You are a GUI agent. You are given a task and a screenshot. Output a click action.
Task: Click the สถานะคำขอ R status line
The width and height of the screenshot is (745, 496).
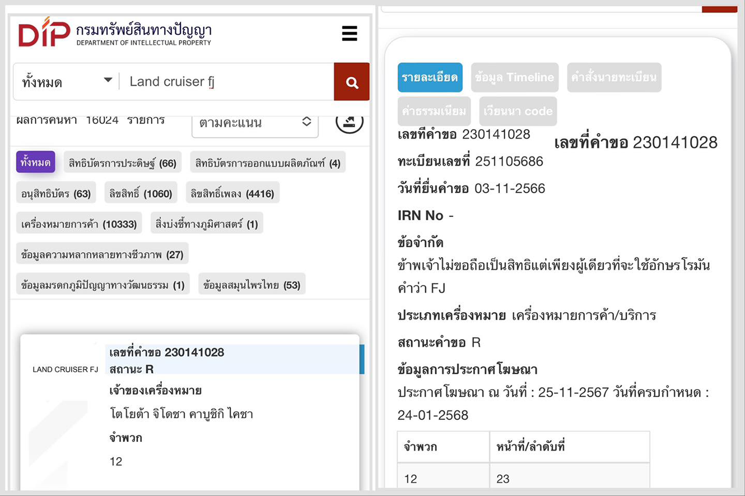pyautogui.click(x=439, y=342)
